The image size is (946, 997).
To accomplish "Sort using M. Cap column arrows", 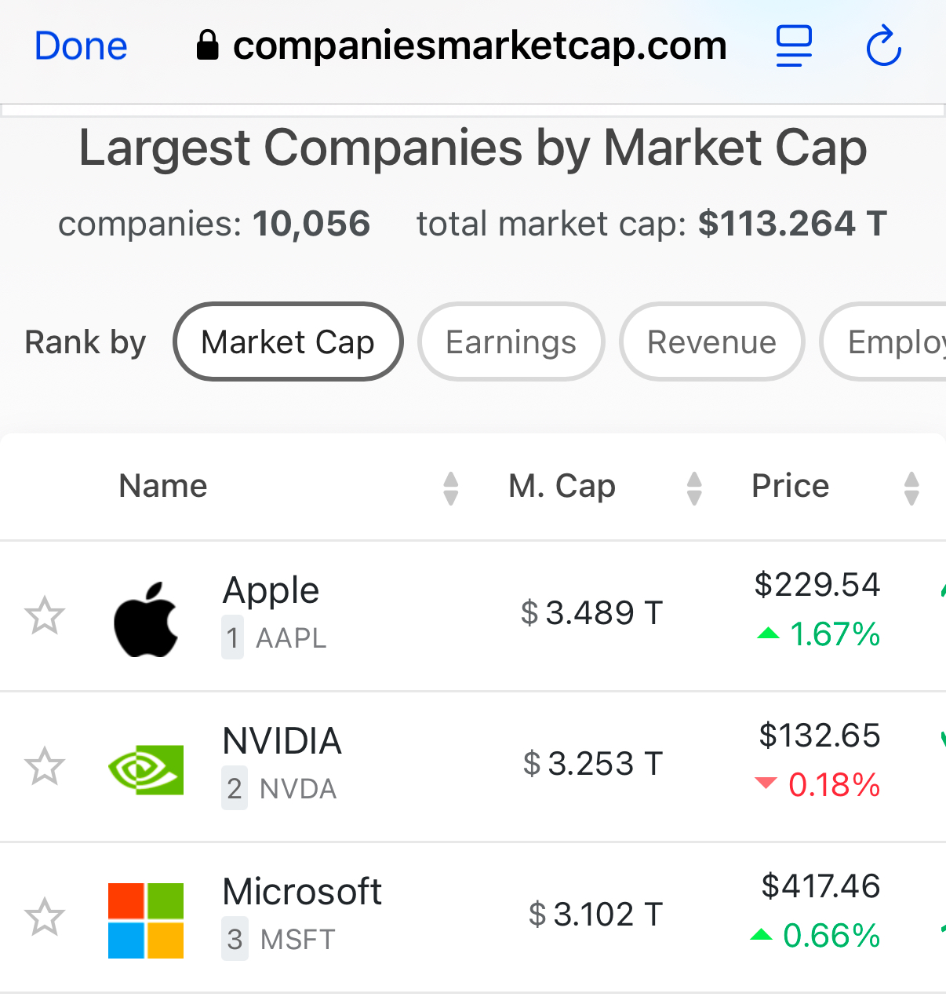I will (x=694, y=488).
